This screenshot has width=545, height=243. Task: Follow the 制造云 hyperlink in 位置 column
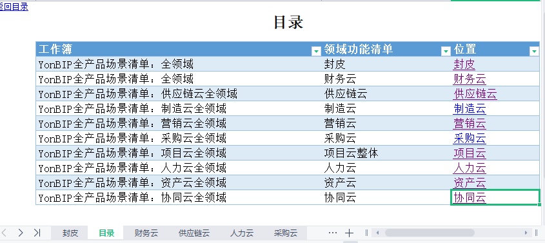(470, 109)
